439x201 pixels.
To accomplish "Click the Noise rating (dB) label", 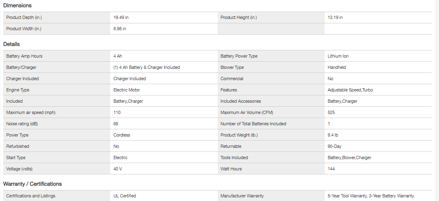I will click(23, 124).
